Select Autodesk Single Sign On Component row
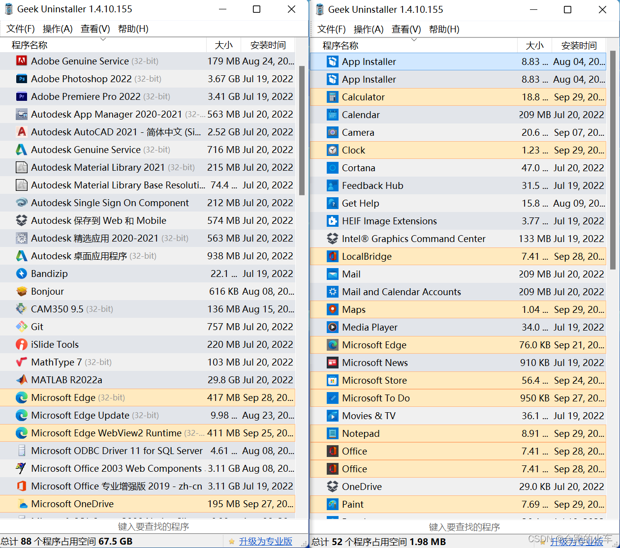This screenshot has width=620, height=548. click(x=148, y=203)
